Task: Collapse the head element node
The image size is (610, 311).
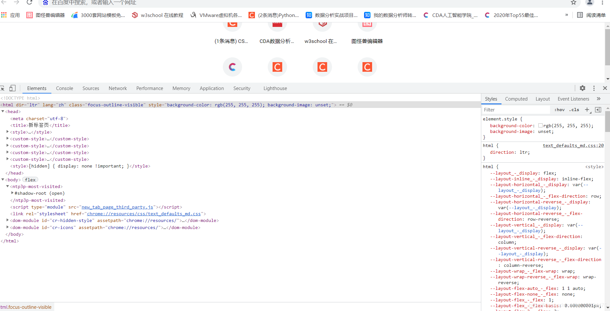Action: 3,111
